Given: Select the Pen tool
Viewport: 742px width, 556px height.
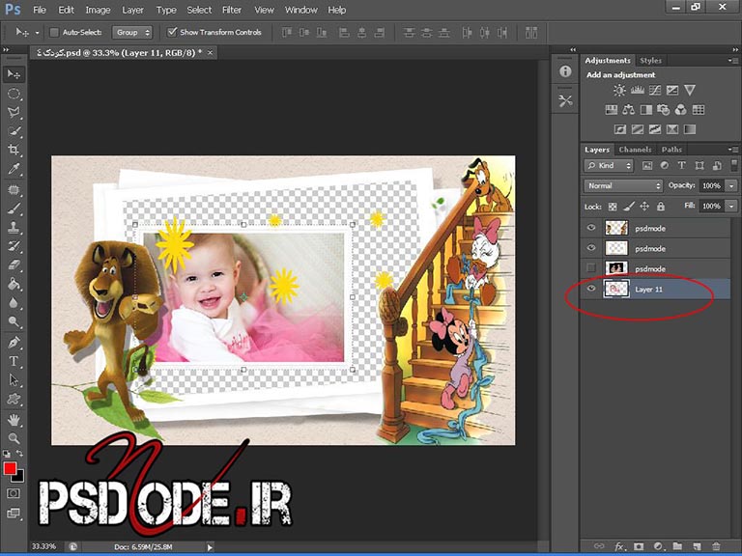Looking at the screenshot, I should 14,343.
